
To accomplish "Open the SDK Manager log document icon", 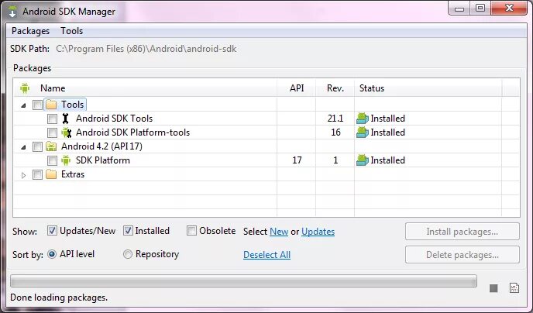I will (x=514, y=288).
